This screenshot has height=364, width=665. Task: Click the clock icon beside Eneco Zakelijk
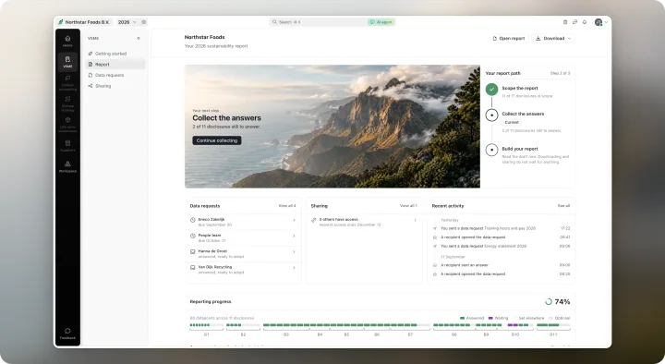(192, 220)
